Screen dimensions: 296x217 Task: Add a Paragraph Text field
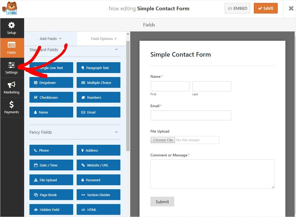click(x=98, y=68)
